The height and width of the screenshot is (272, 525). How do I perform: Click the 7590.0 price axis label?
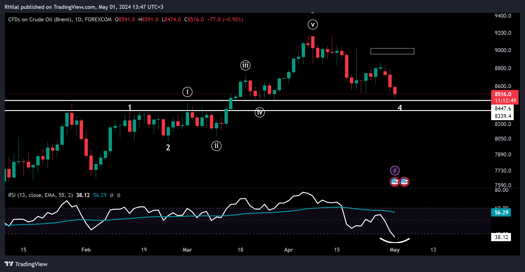click(x=503, y=185)
